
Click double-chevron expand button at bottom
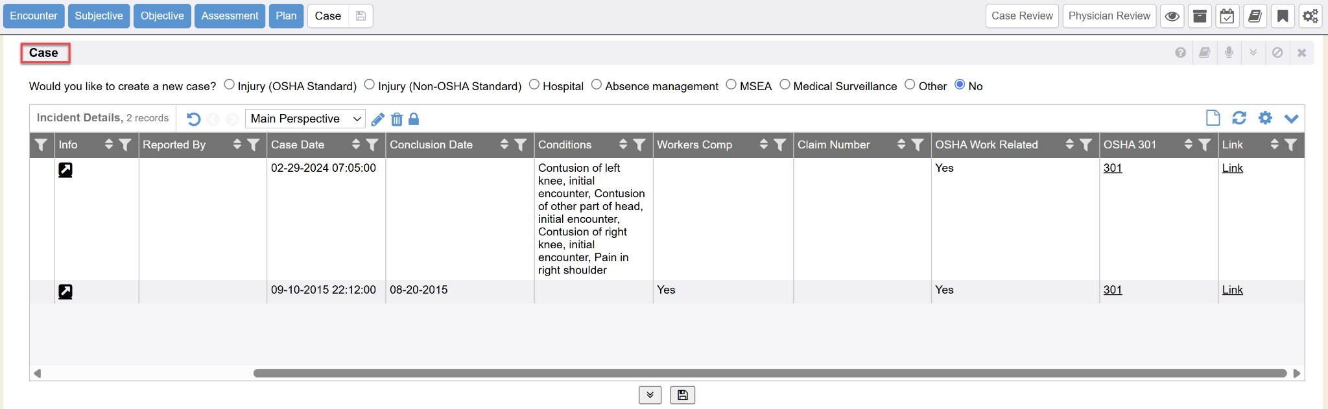(650, 395)
